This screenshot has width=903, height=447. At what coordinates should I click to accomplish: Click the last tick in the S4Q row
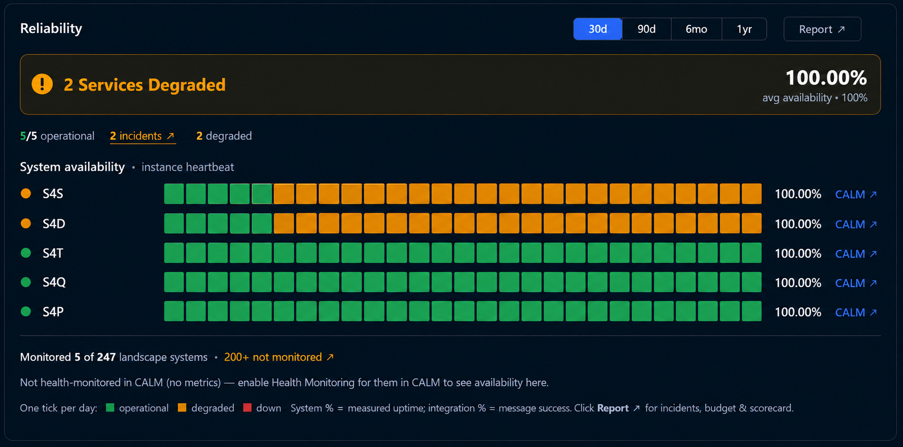(751, 282)
